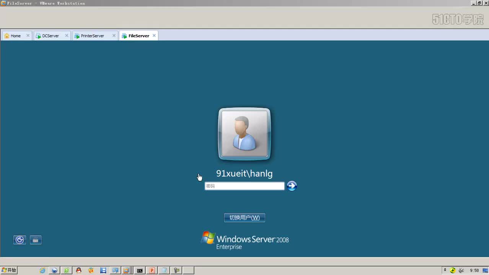Open the notepad document taskbar icon
Viewport: 489px width, 275px height.
[164, 270]
